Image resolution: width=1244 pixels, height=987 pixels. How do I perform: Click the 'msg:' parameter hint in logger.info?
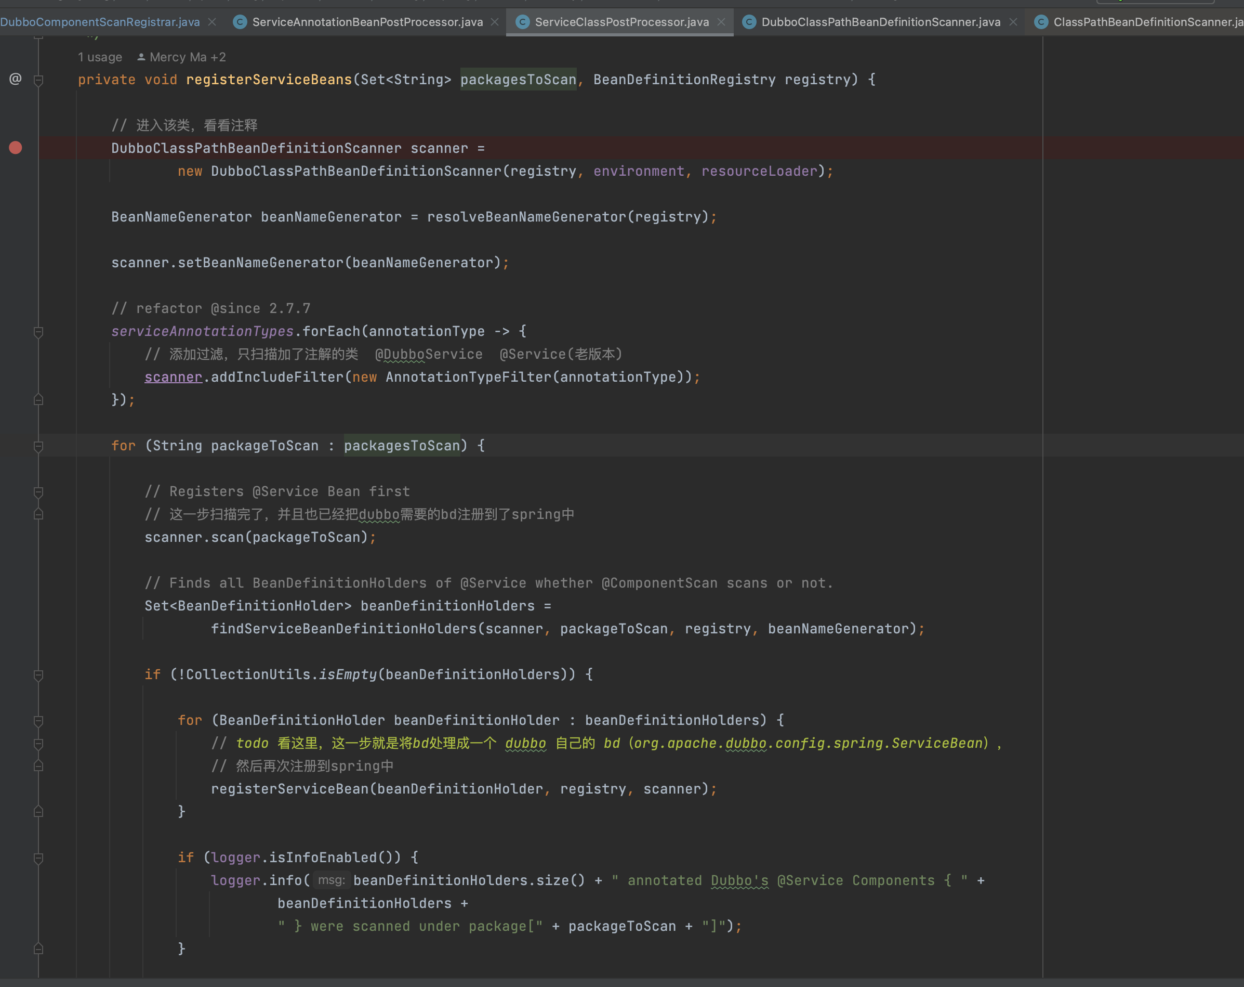[x=332, y=880]
